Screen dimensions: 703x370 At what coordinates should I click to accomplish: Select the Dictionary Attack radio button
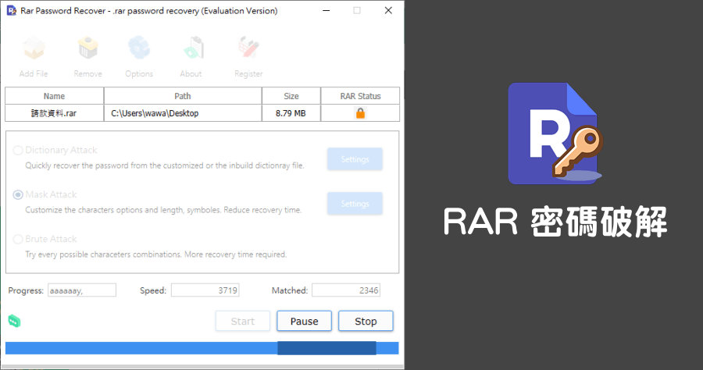18,150
